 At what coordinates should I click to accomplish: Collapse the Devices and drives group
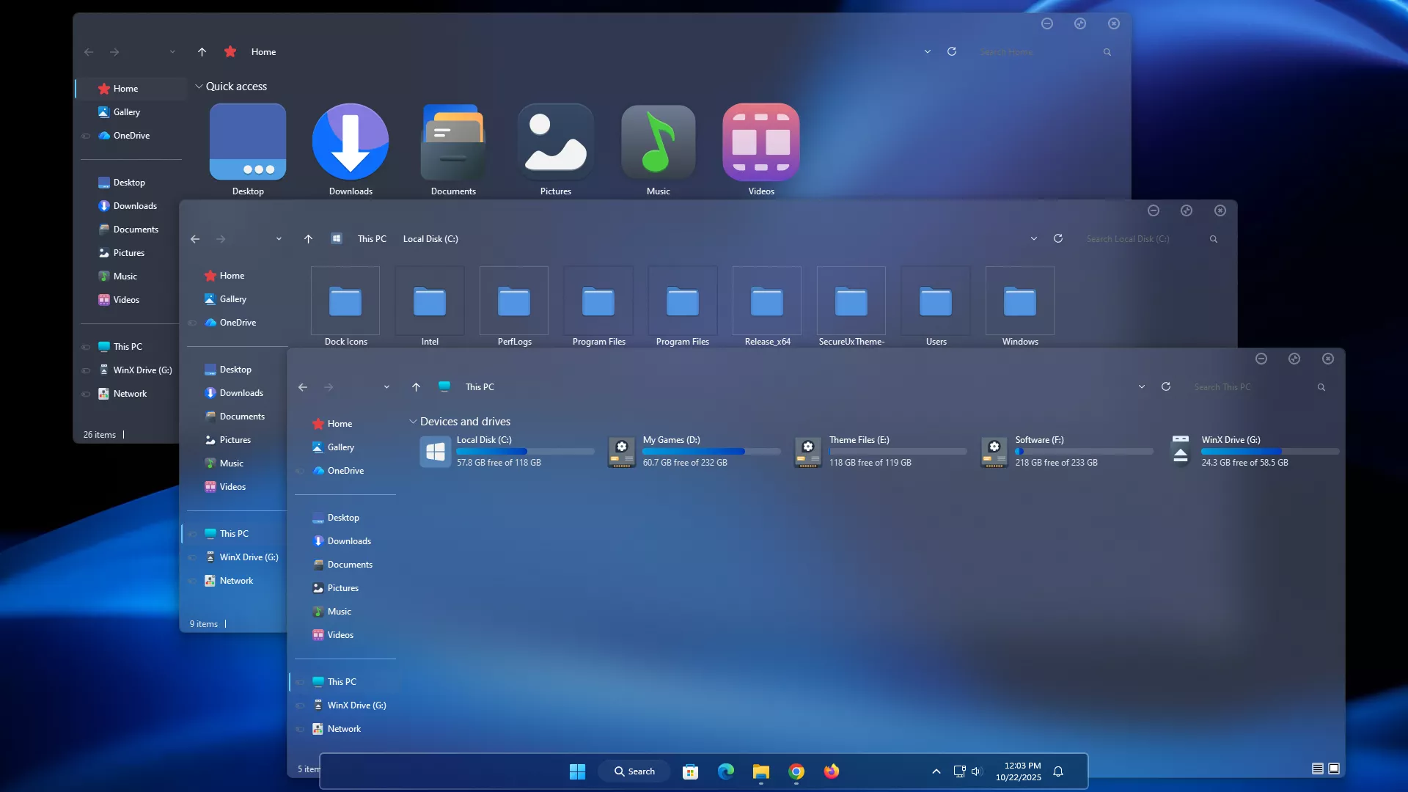pos(413,422)
